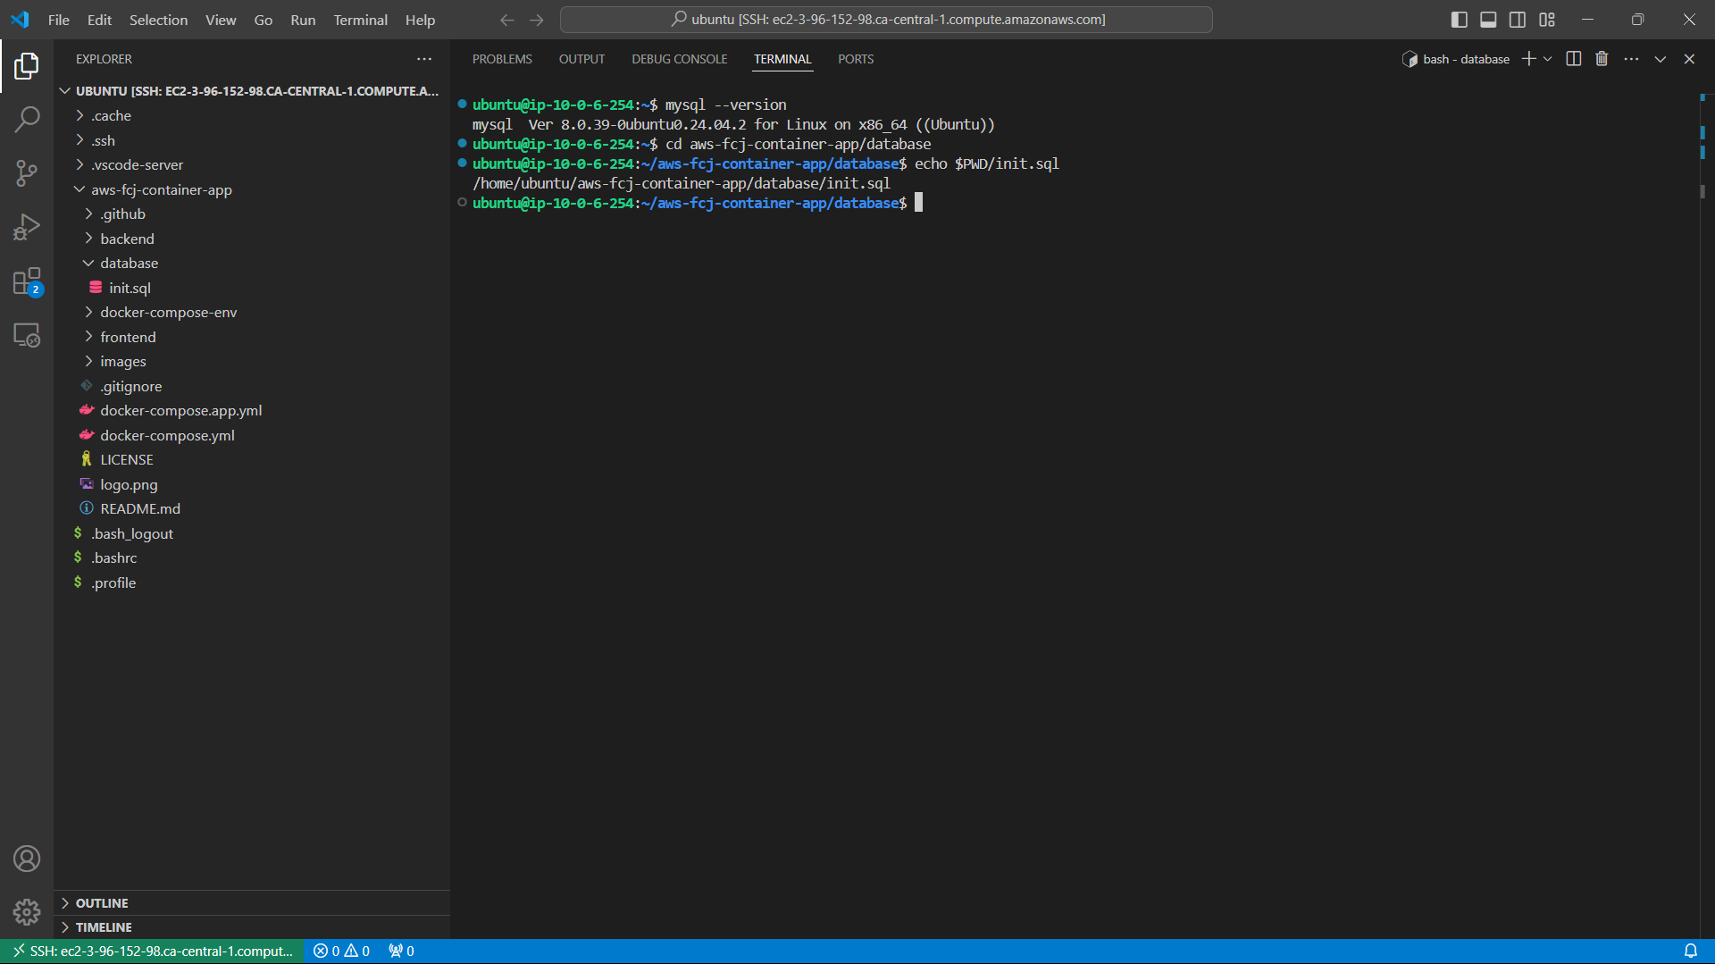This screenshot has width=1715, height=964.
Task: Open the .bashrc file
Action: (x=252, y=558)
